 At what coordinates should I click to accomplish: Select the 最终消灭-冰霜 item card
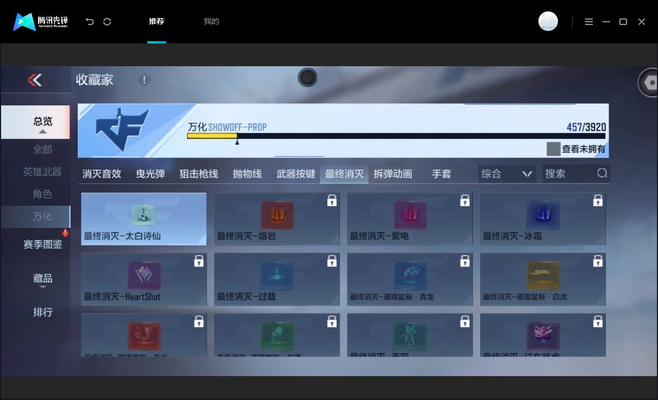[x=543, y=219]
